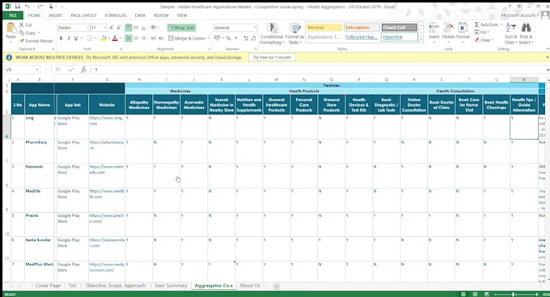The image size is (550, 297).
Task: Switch to the VIEW tab
Action: (x=182, y=15)
